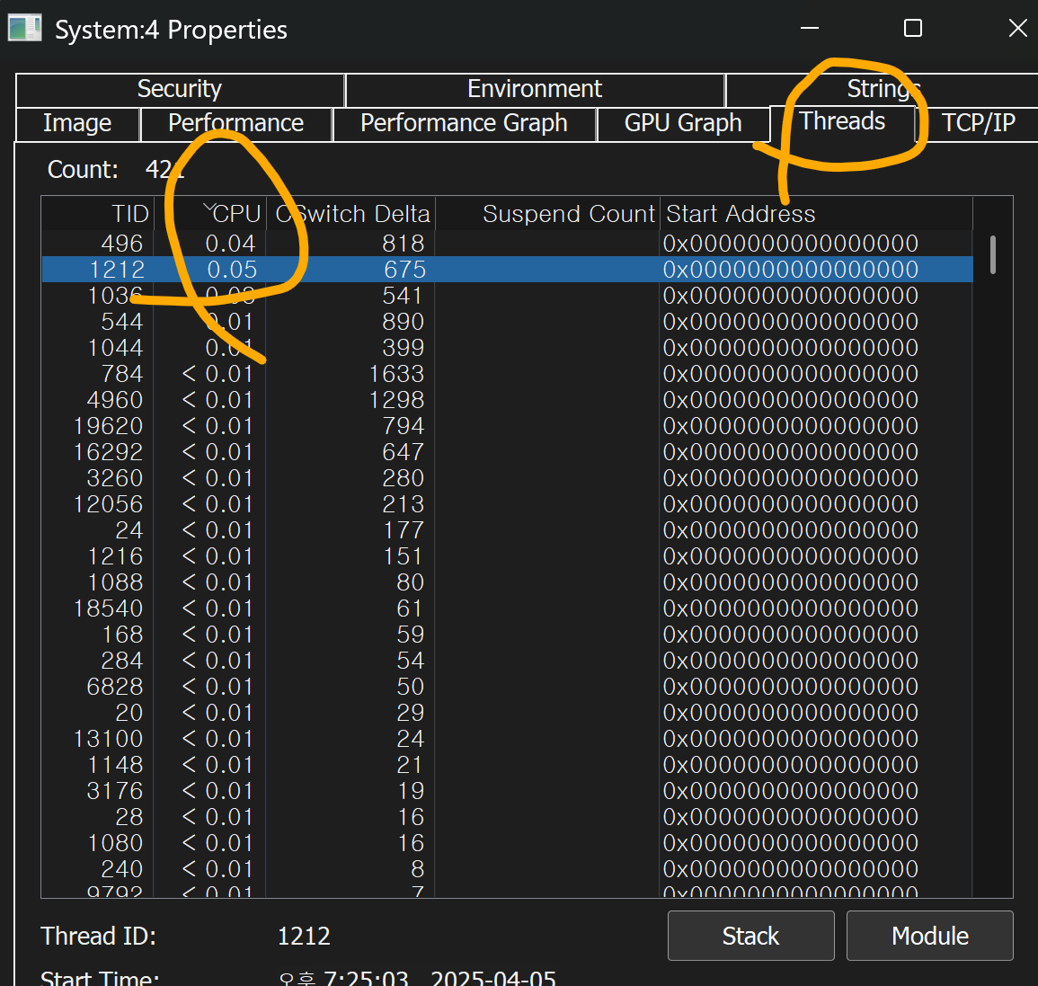Viewport: 1038px width, 986px height.
Task: Click the thread list vertical scrollbar thumb
Action: click(992, 254)
